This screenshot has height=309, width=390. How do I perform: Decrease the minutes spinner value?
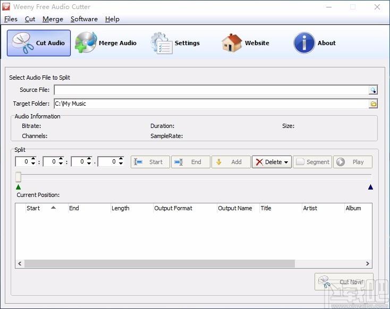(x=61, y=164)
